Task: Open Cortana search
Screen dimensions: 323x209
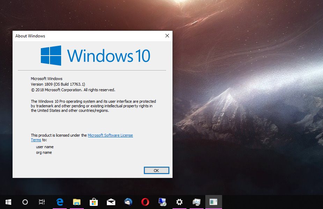Action: point(24,202)
